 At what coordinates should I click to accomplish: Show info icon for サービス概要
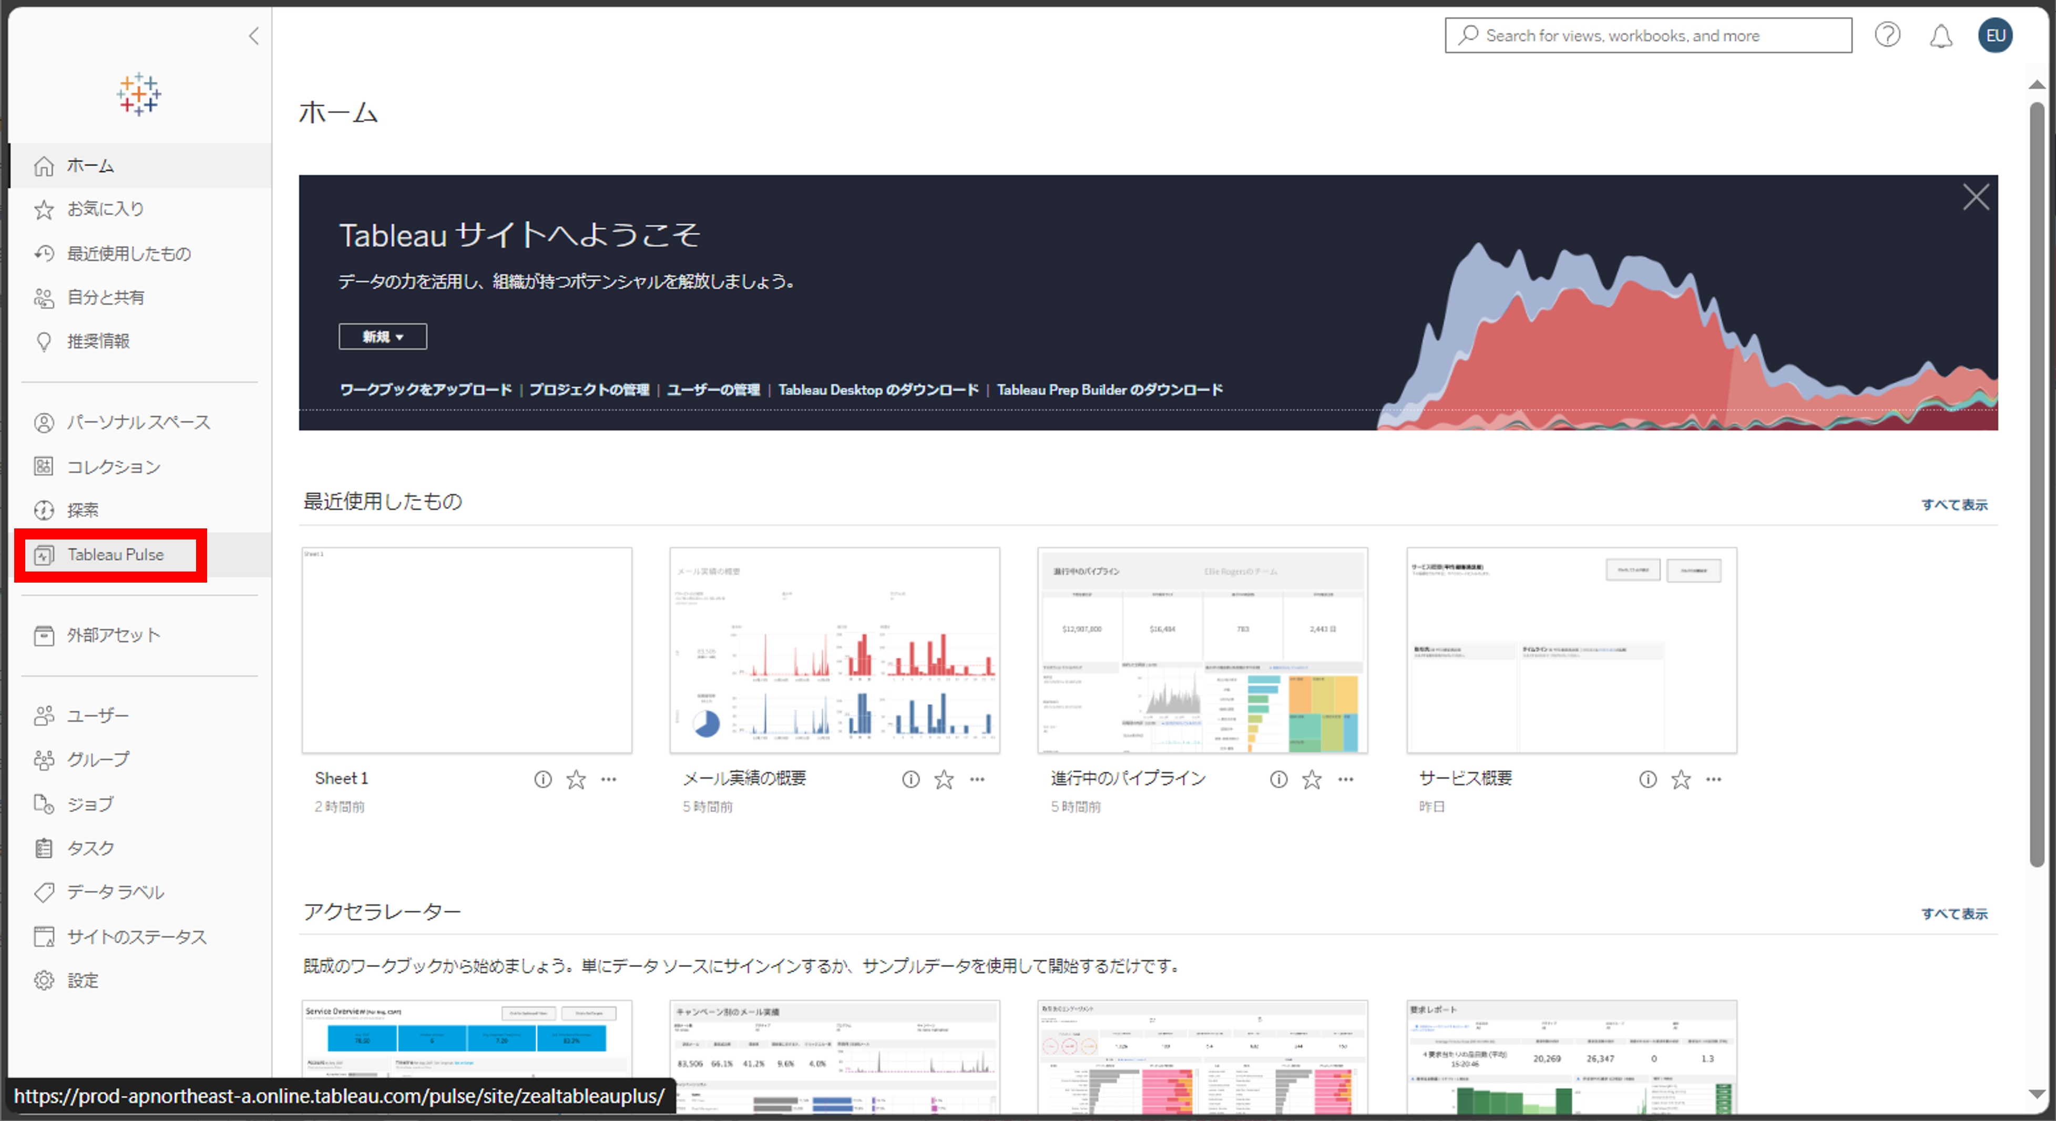coord(1648,779)
